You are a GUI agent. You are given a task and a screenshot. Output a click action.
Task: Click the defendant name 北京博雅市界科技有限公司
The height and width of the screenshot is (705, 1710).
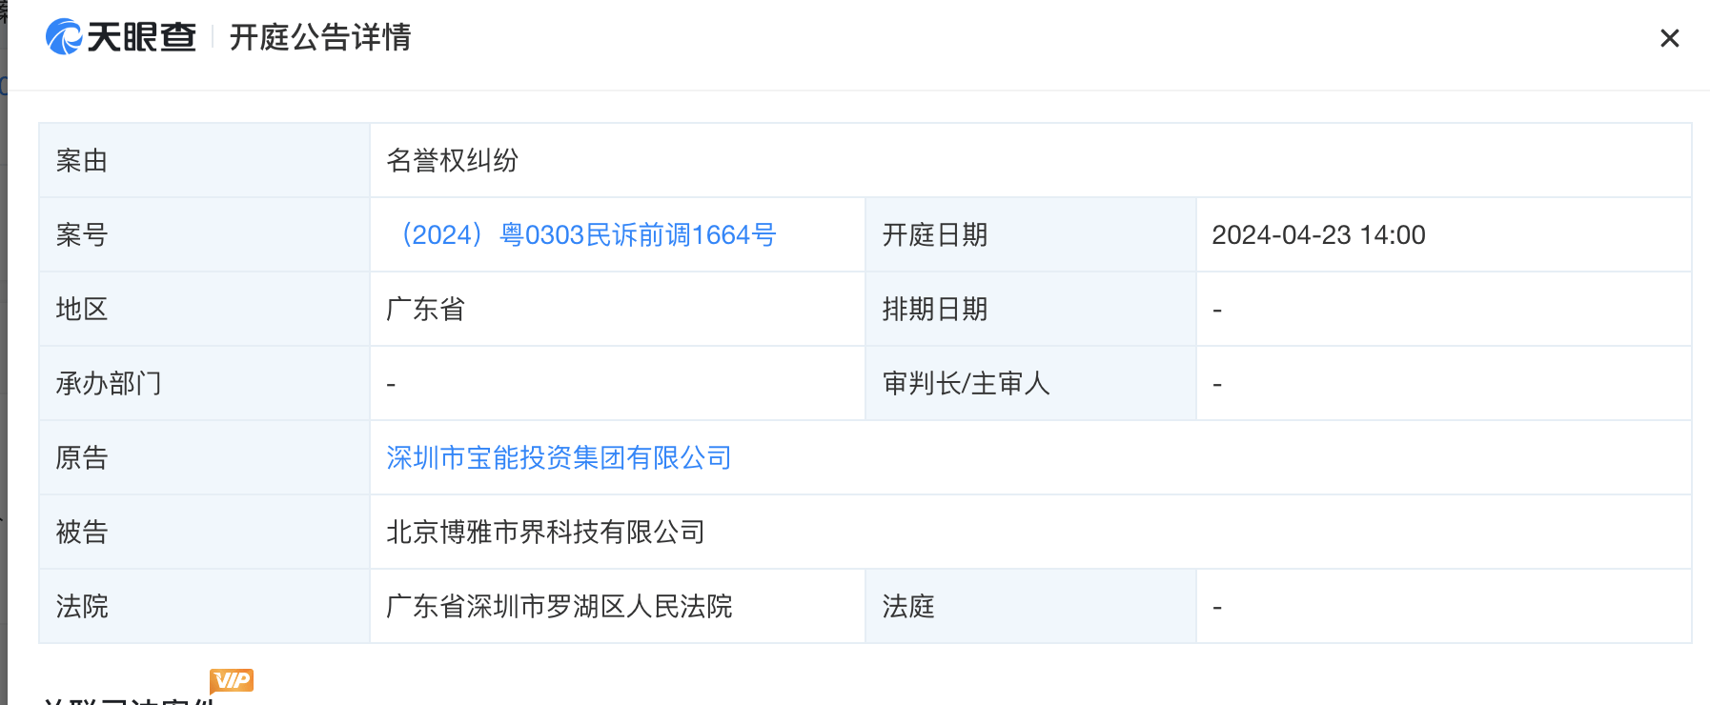click(545, 533)
